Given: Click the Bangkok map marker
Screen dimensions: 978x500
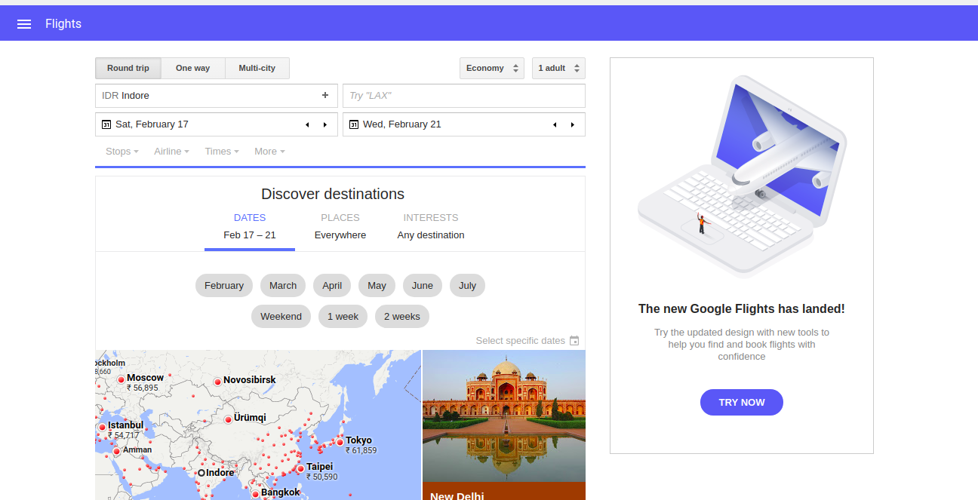Looking at the screenshot, I should tap(255, 494).
